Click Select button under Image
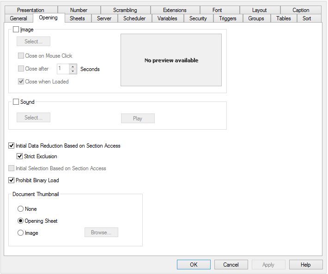 pyautogui.click(x=33, y=42)
